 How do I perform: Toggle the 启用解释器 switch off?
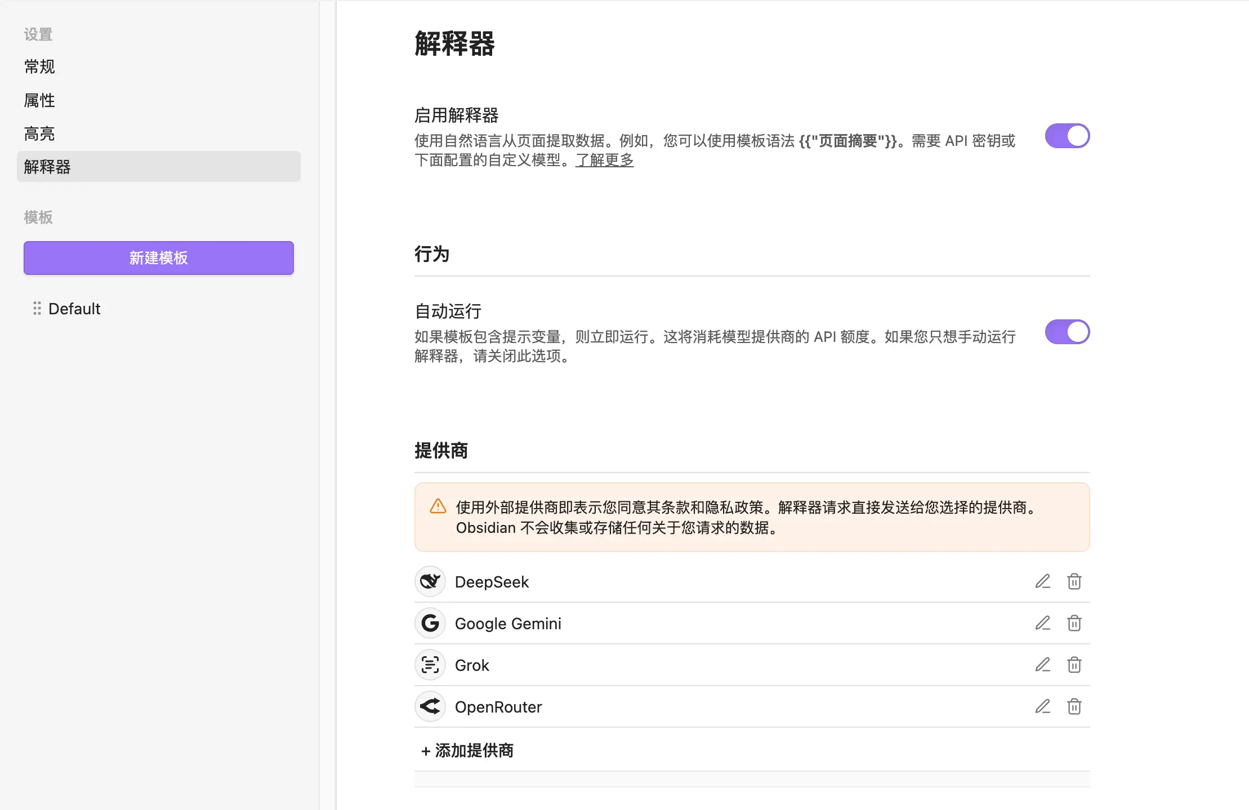(1067, 136)
